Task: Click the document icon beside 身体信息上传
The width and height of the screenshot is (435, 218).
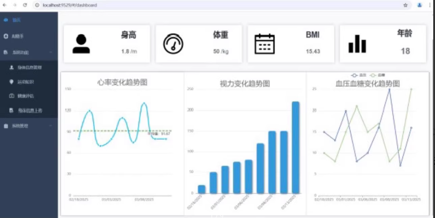Action: coord(11,110)
